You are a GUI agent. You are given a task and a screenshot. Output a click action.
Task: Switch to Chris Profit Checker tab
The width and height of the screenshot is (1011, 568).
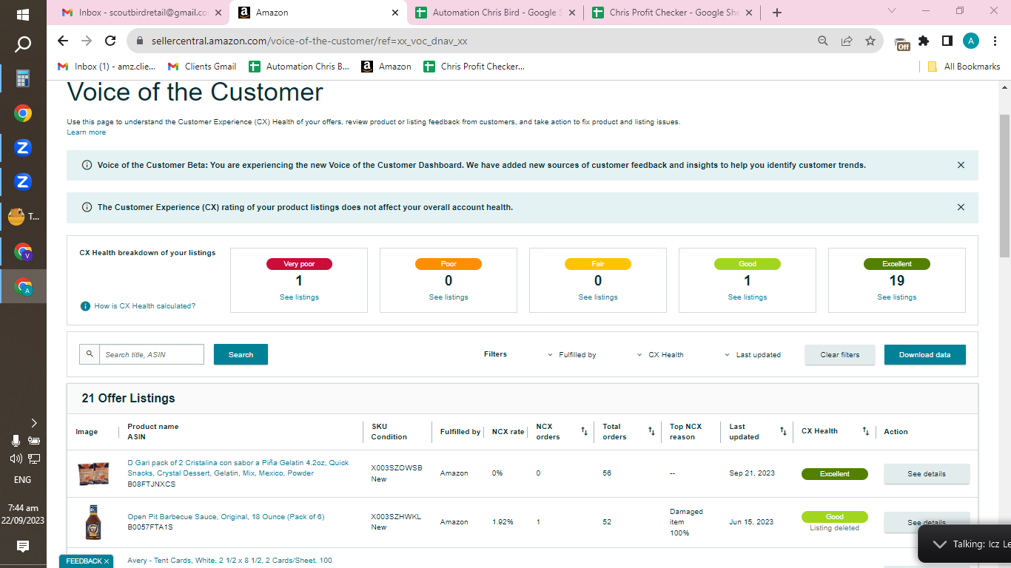(672, 13)
